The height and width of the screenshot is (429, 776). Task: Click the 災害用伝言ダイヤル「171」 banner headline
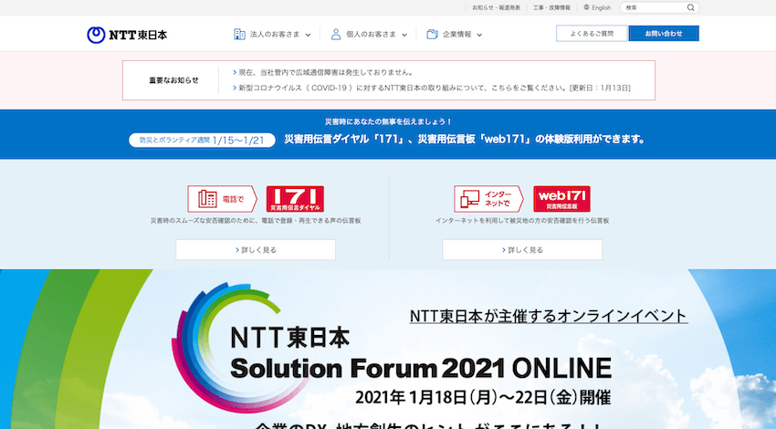[466, 139]
